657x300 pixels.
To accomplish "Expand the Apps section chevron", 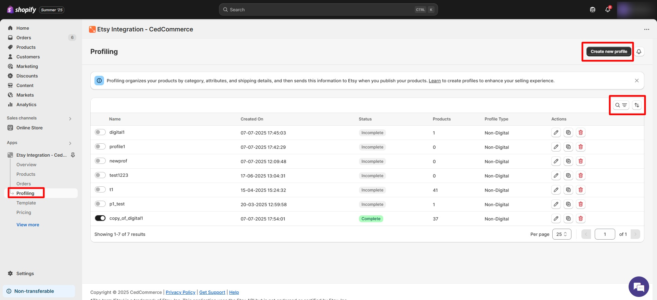I will (x=70, y=143).
